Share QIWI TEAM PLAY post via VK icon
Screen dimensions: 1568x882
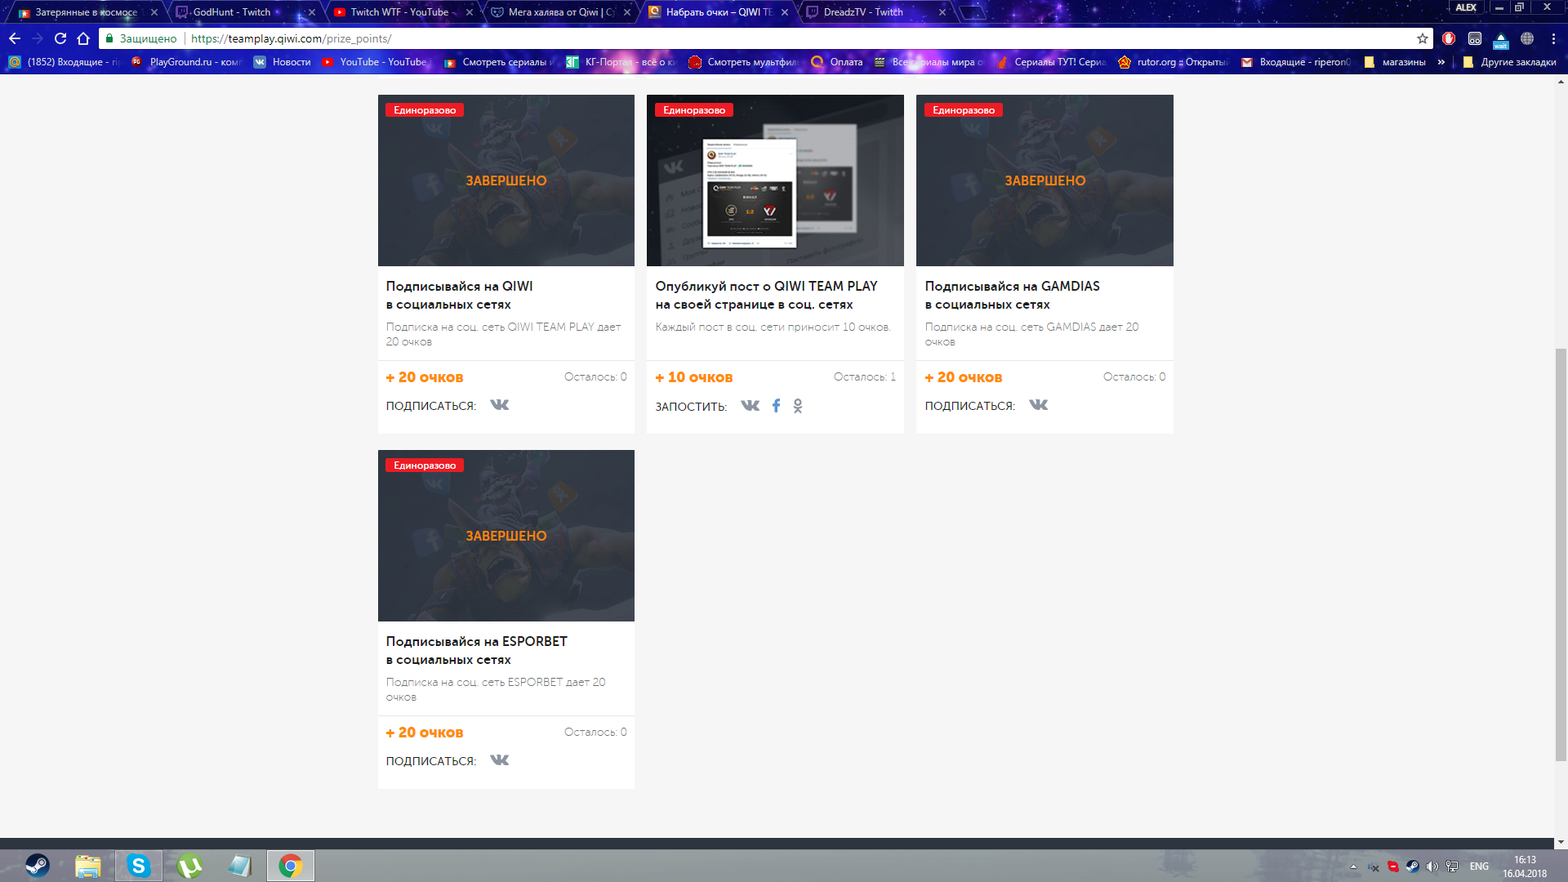click(750, 405)
